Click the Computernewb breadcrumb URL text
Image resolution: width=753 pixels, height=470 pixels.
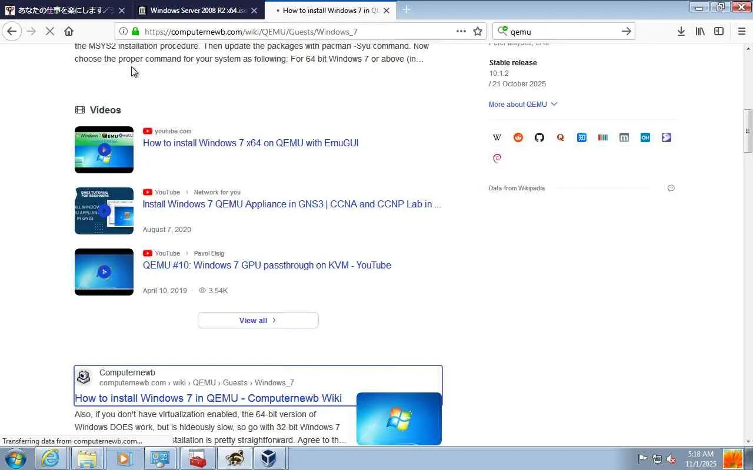tap(196, 382)
